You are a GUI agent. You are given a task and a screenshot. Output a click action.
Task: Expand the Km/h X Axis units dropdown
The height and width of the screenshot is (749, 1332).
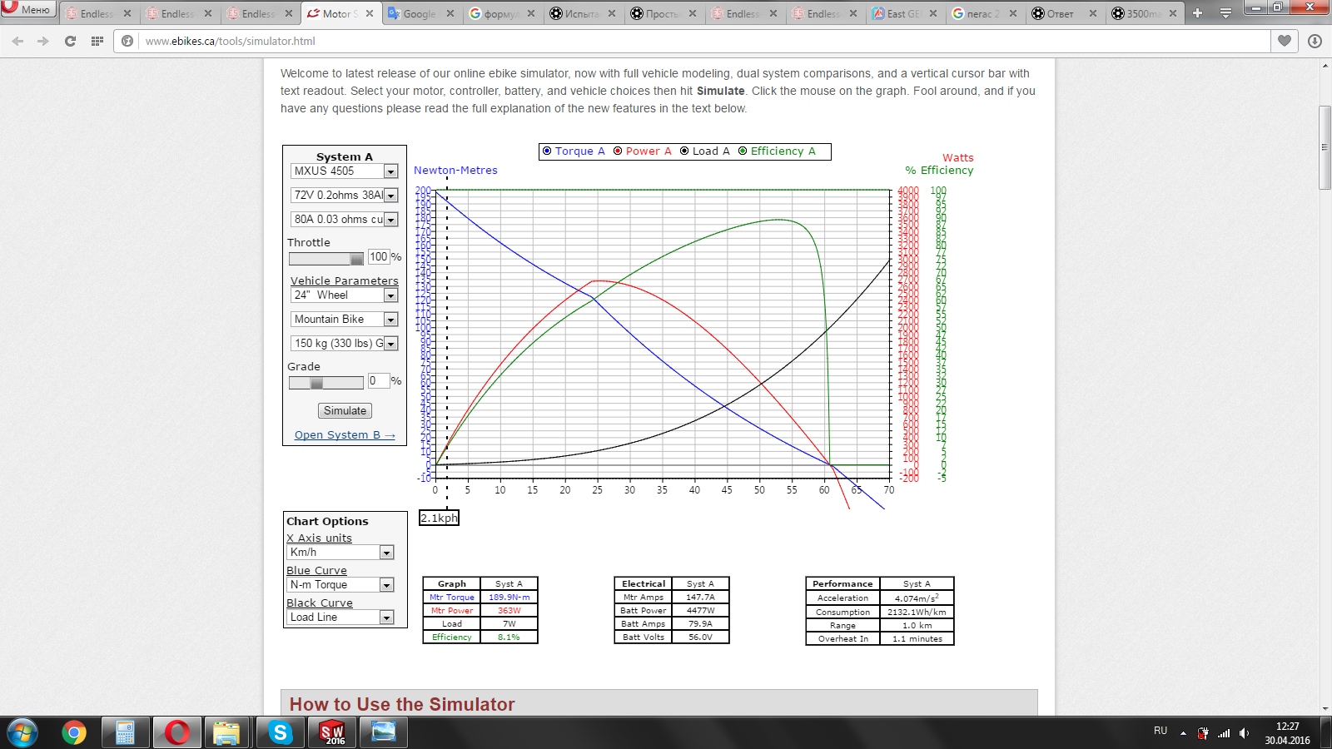(x=386, y=553)
